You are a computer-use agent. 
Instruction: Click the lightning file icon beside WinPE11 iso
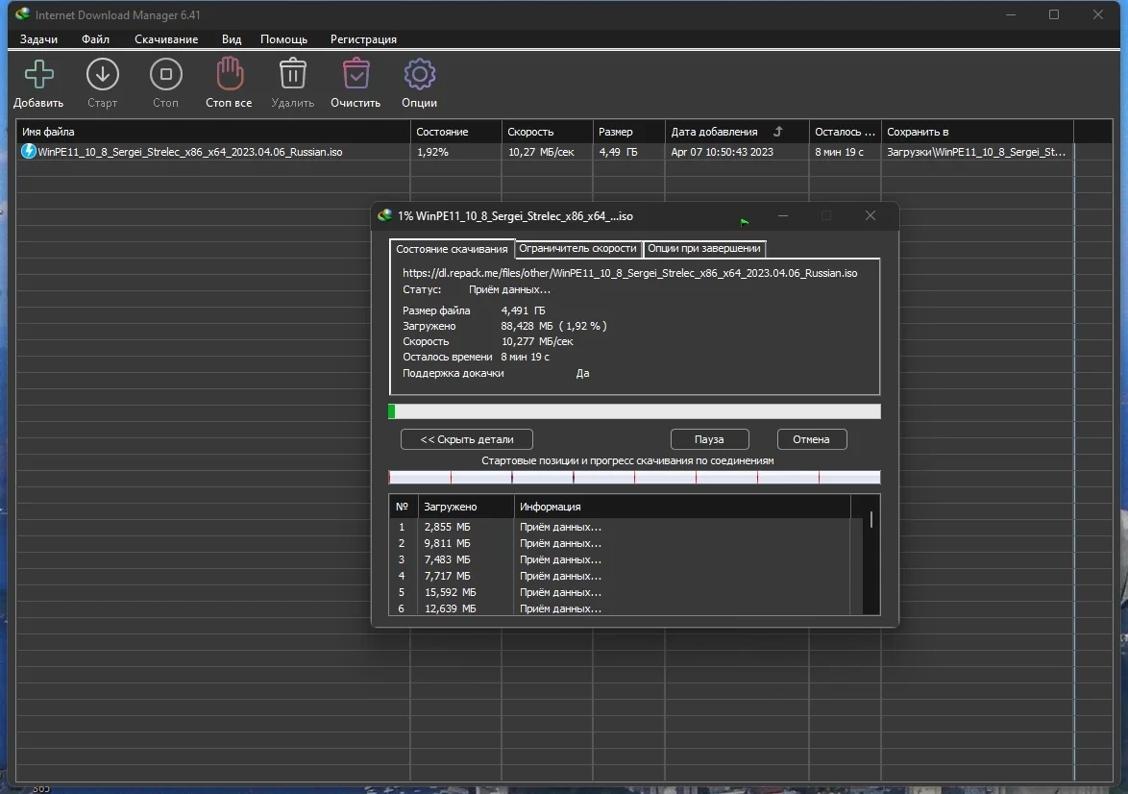[29, 152]
